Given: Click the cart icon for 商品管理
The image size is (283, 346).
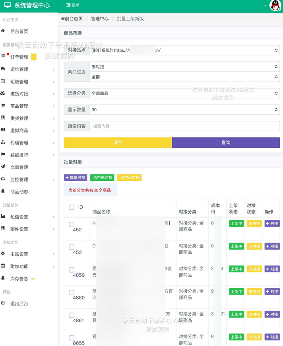Looking at the screenshot, I should click(3, 106).
